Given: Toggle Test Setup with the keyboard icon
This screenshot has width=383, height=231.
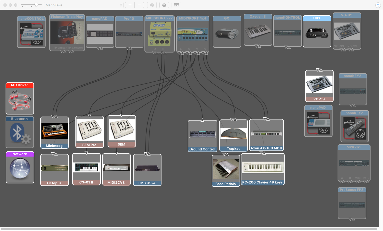Looking at the screenshot, I should (x=176, y=5).
